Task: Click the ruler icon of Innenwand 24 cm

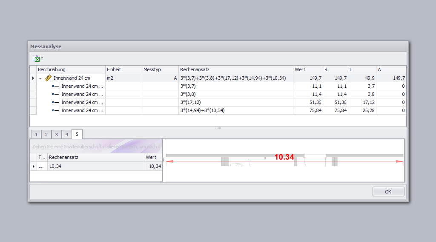Action: tap(48, 78)
